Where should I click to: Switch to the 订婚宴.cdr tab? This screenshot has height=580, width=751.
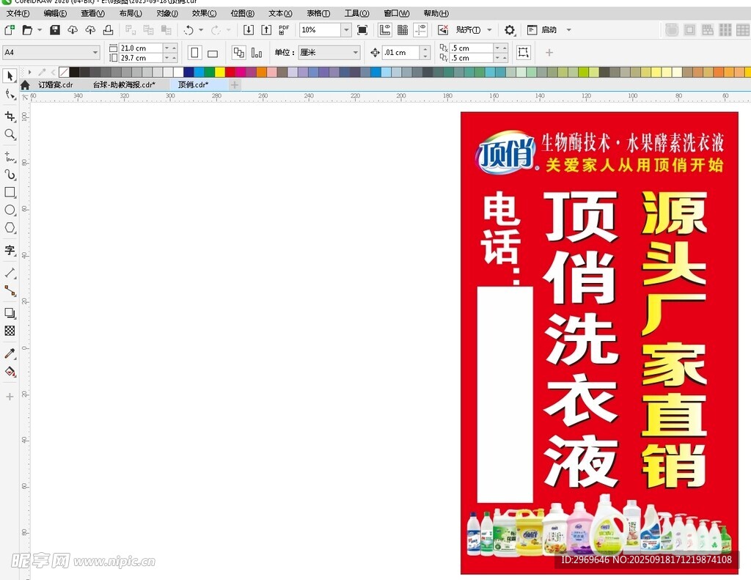[x=56, y=85]
